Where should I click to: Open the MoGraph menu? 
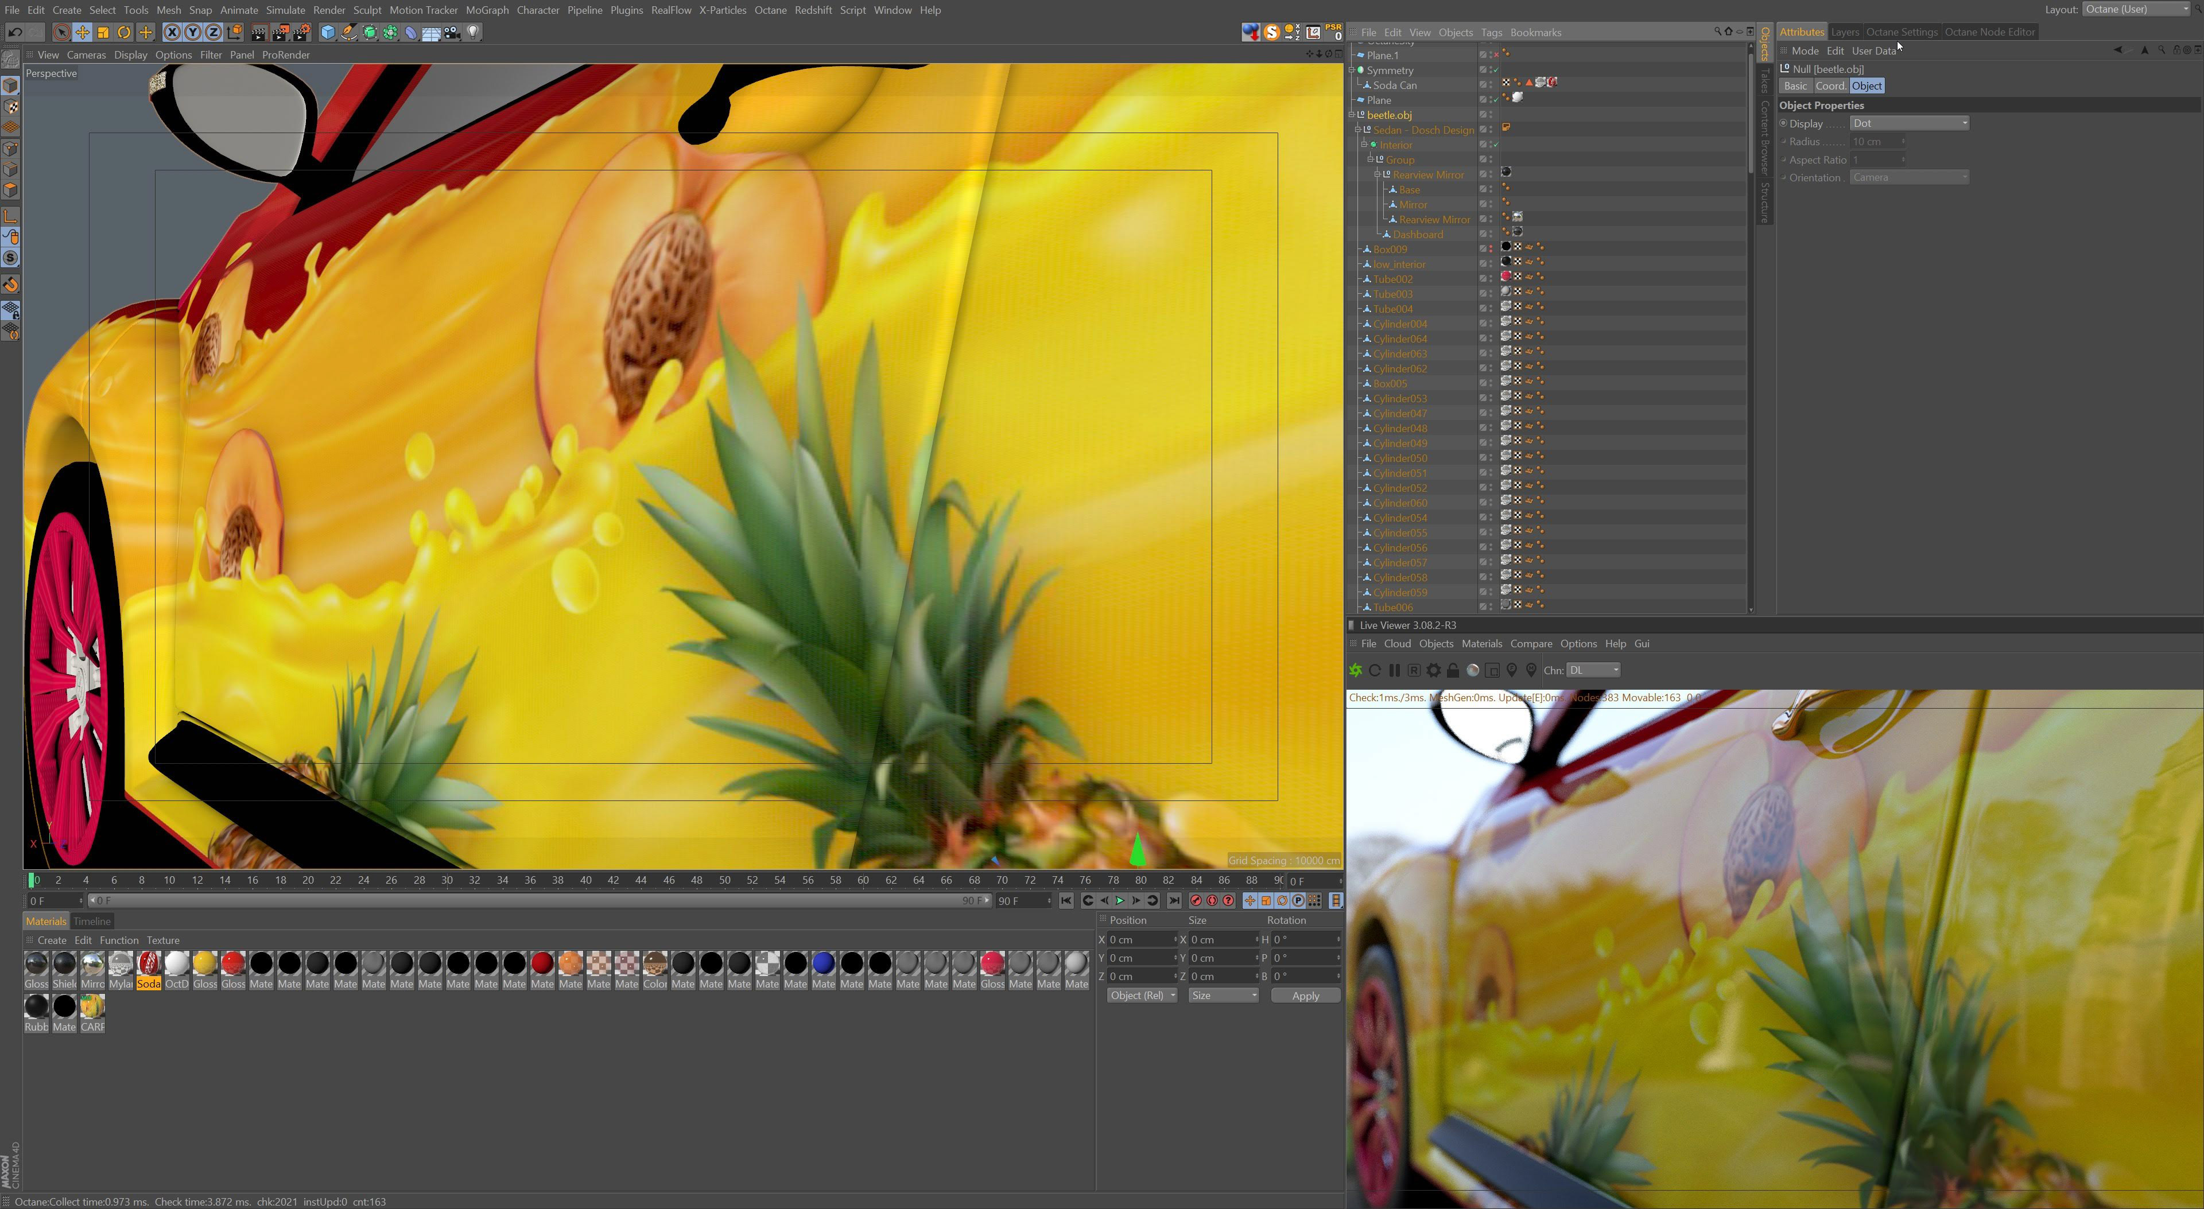click(x=487, y=10)
